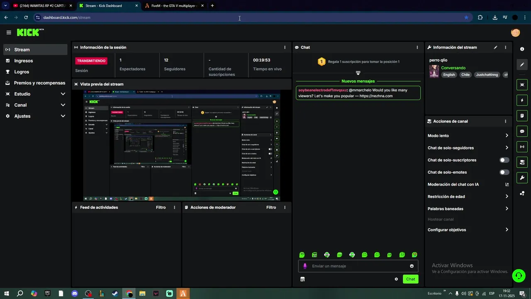
Task: Open the info icon in the right sidebar
Action: coord(522,49)
